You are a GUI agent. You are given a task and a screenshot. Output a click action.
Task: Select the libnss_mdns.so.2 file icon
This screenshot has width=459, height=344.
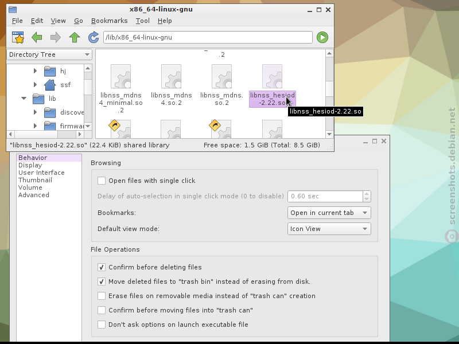221,76
